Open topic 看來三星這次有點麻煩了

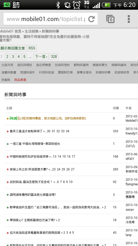(x=26, y=131)
